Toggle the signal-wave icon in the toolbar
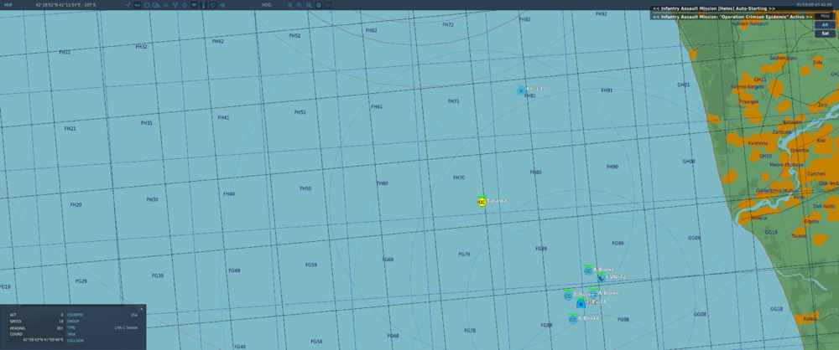 point(194,5)
